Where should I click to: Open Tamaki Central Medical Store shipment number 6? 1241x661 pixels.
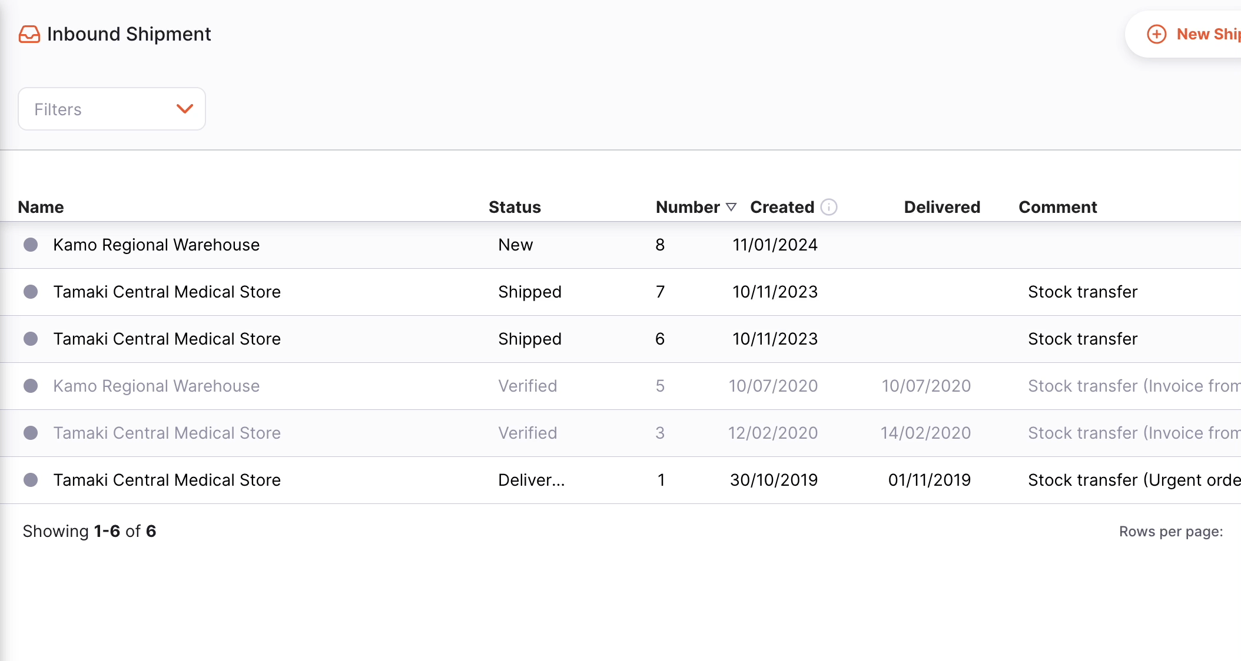pyautogui.click(x=167, y=339)
